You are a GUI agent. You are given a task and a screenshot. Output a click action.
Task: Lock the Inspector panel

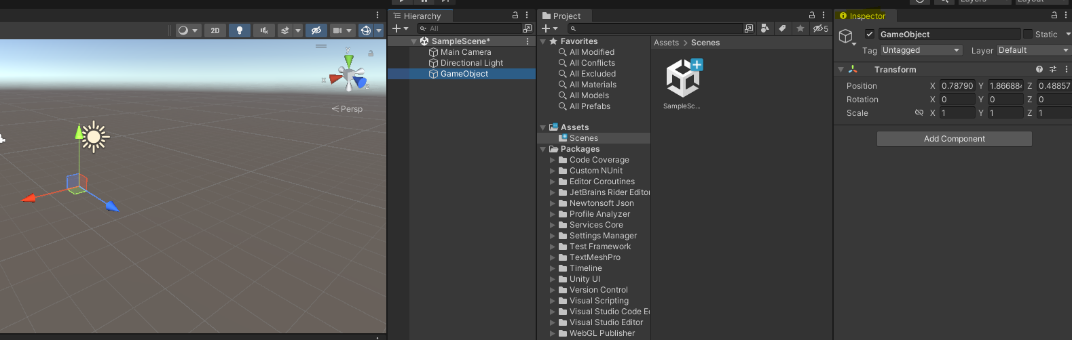1054,15
